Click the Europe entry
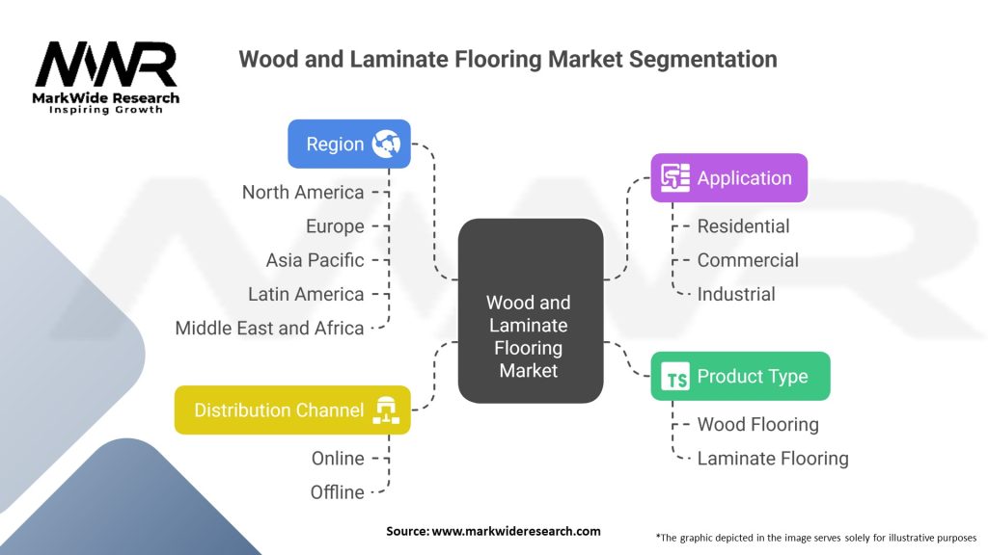 click(335, 225)
